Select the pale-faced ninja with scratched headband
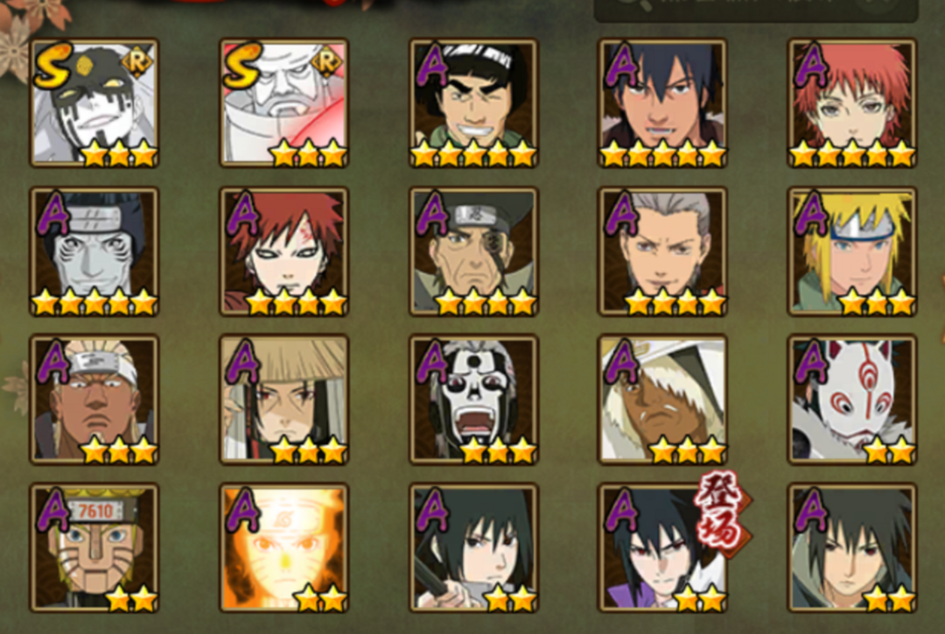Viewport: 945px width, 634px height. tap(94, 251)
